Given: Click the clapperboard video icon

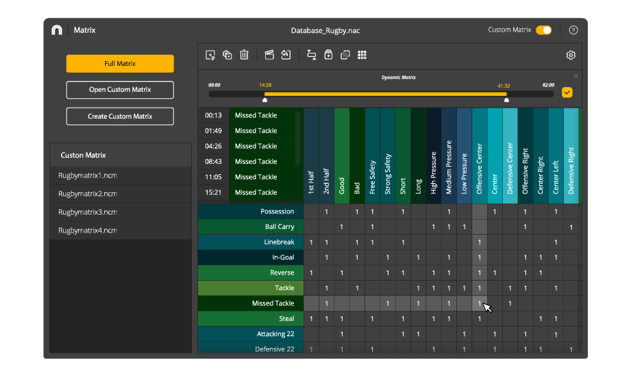Looking at the screenshot, I should pyautogui.click(x=269, y=55).
